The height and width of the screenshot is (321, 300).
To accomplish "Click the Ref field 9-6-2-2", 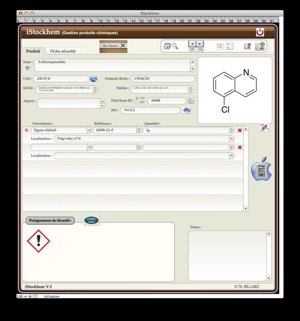I will [150, 110].
